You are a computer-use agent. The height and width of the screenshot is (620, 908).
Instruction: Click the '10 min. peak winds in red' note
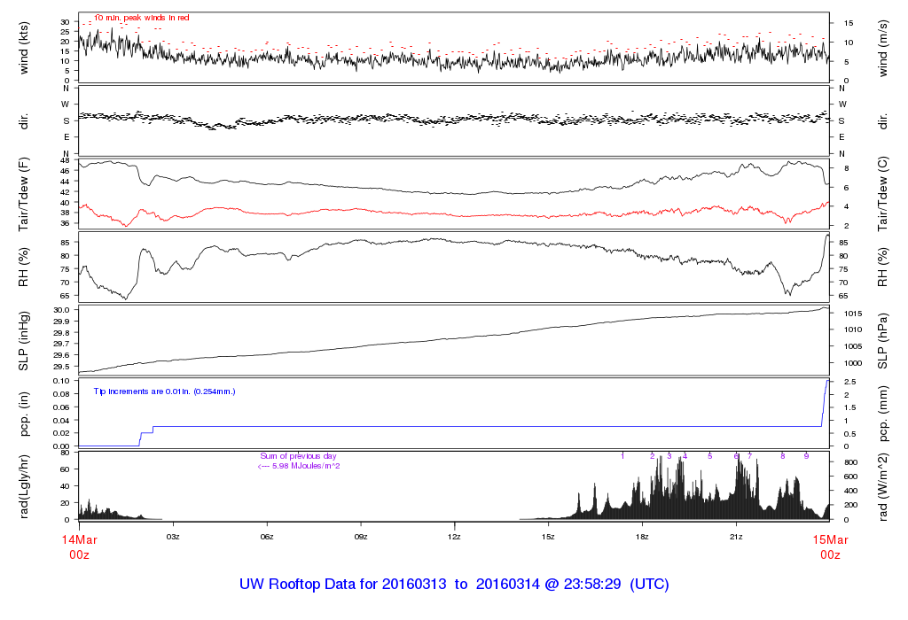coord(142,18)
